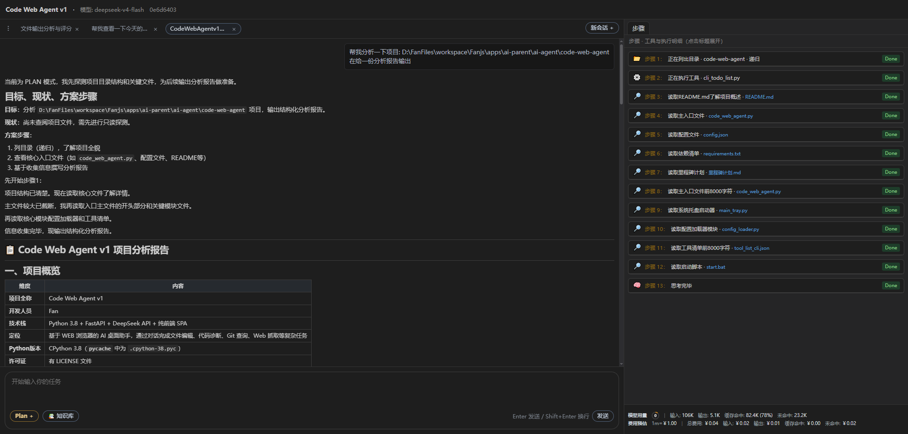
Task: Close the 文件输出分析与评分 tab
Action: [77, 29]
